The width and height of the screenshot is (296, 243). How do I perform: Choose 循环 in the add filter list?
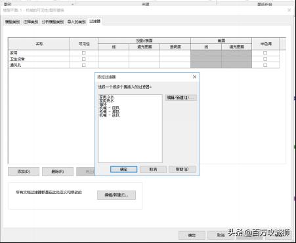103,104
